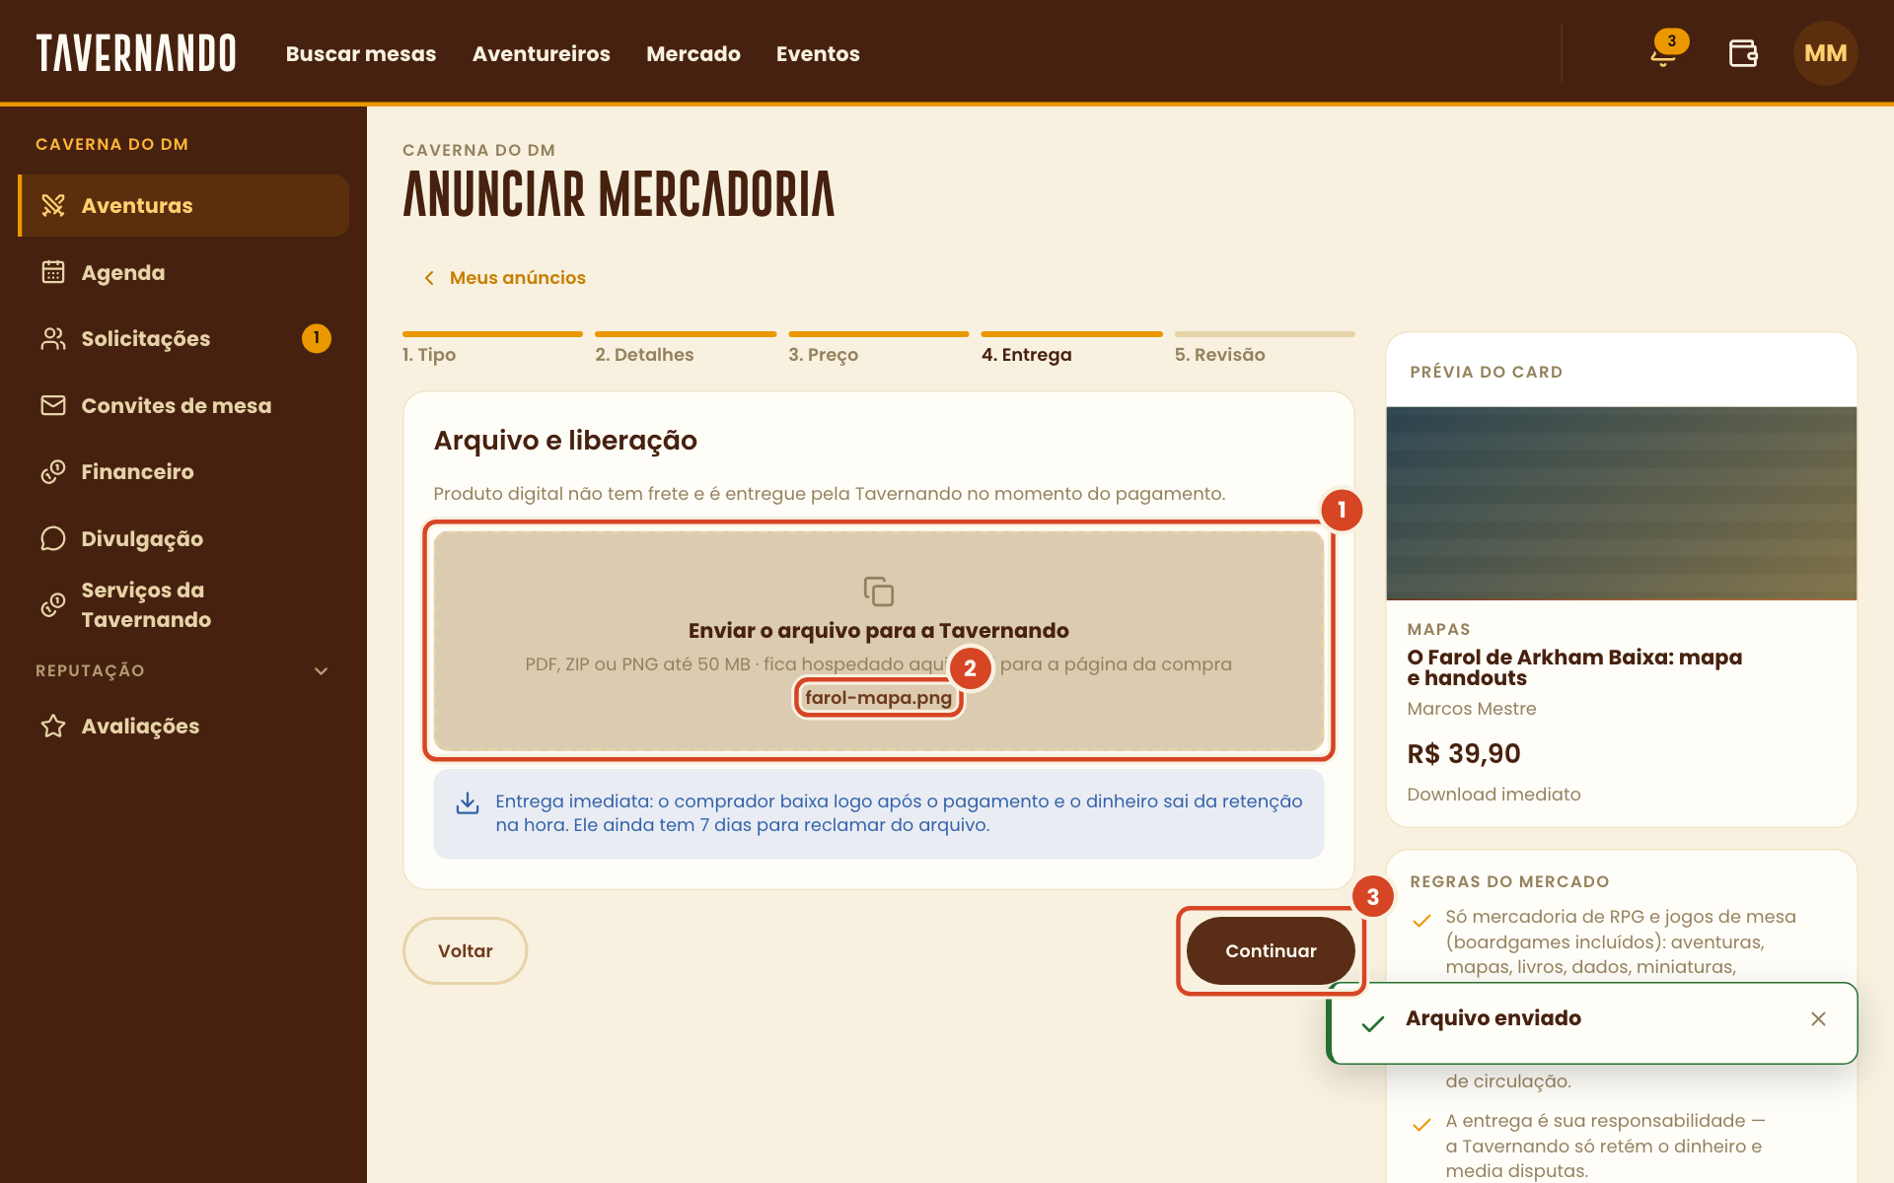This screenshot has height=1183, width=1894.
Task: Open Aventureiros in top navigation
Action: 541,53
